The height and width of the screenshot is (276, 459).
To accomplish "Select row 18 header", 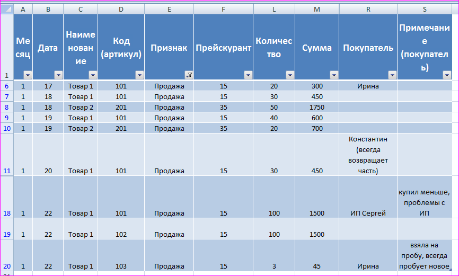I will click(x=7, y=197).
